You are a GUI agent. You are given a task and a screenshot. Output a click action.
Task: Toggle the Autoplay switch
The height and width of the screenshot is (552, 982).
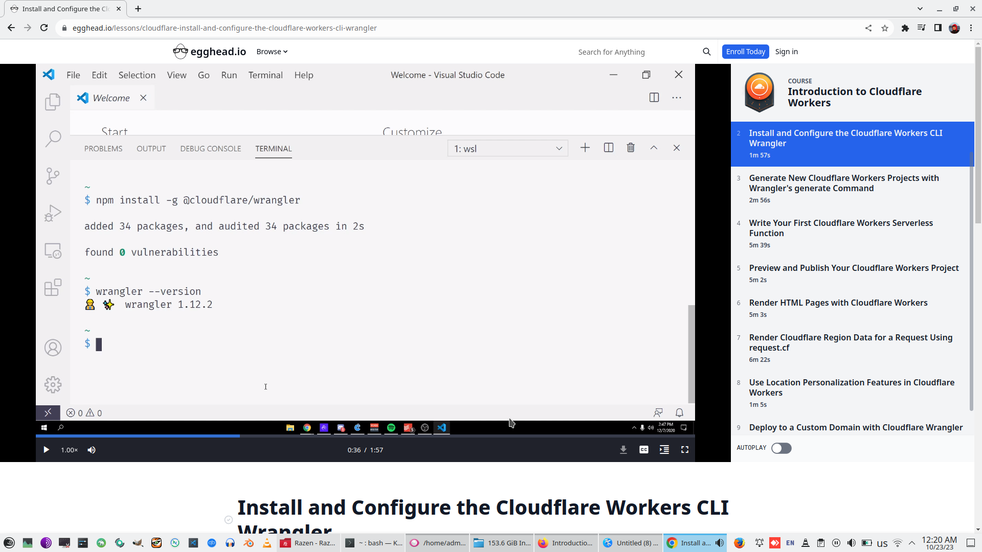781,448
